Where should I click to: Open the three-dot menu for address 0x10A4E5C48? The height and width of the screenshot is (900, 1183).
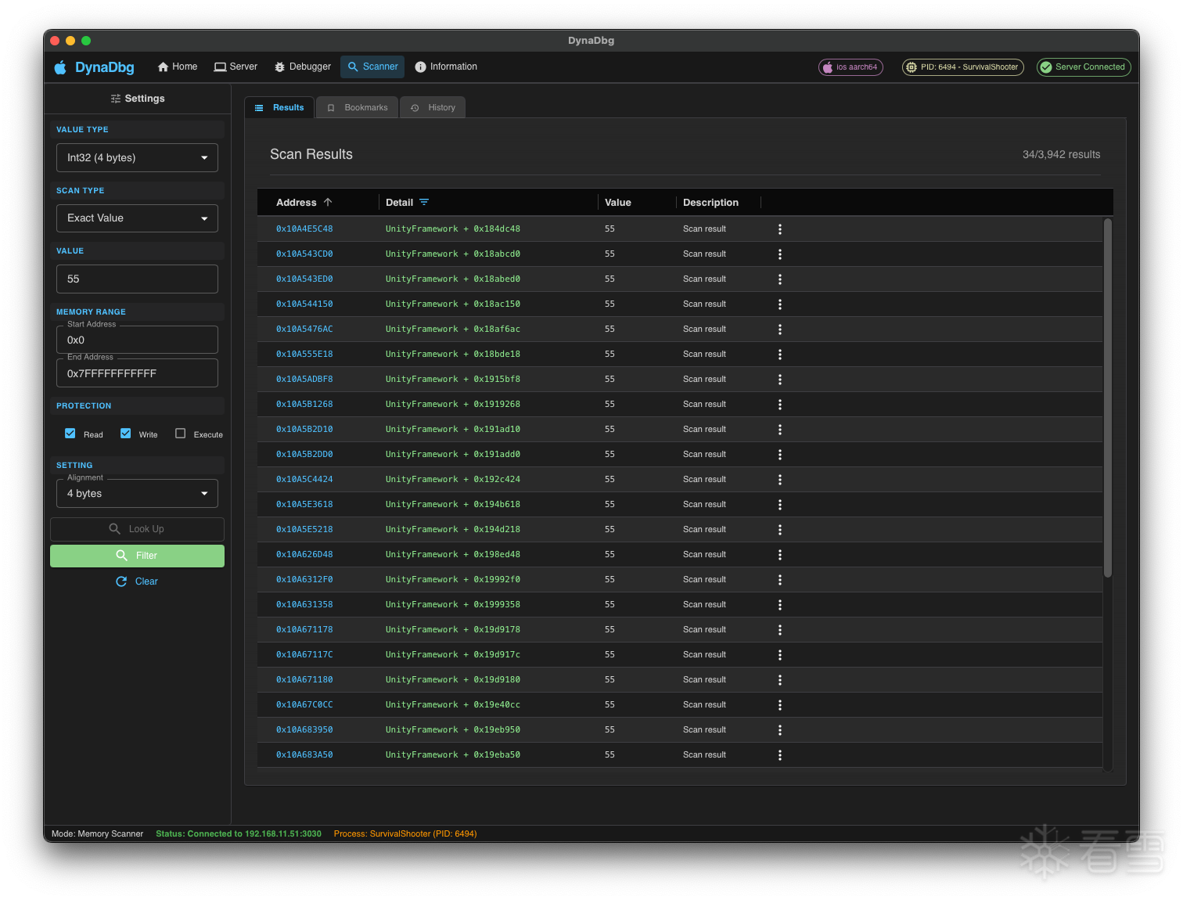point(779,229)
